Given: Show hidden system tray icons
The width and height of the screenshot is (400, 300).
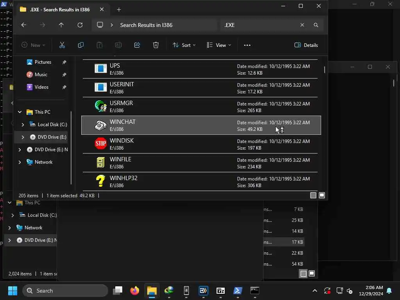Looking at the screenshot, I should [x=314, y=291].
